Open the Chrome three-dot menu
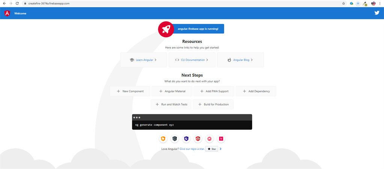The height and width of the screenshot is (169, 384). 380,3
